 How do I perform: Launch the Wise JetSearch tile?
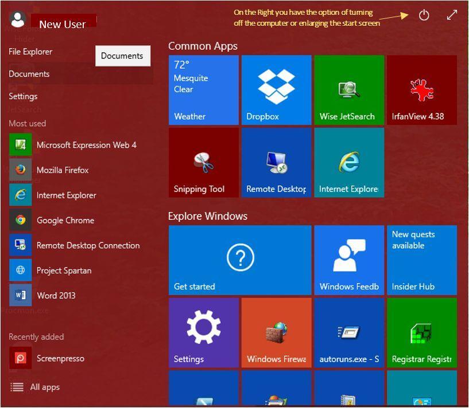pos(350,90)
